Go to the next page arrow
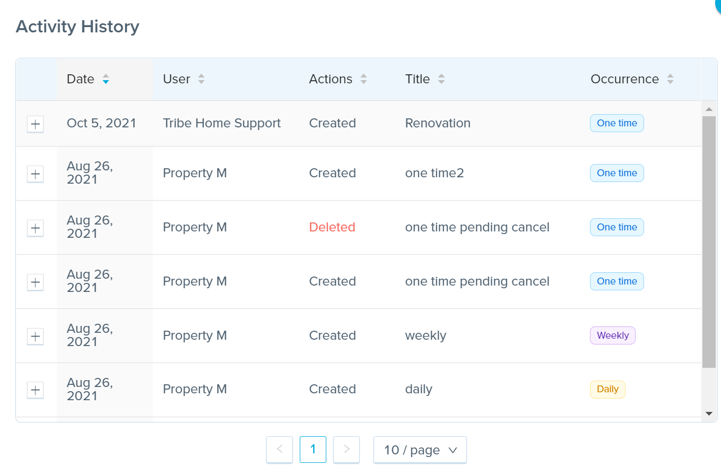The width and height of the screenshot is (721, 474). (346, 450)
